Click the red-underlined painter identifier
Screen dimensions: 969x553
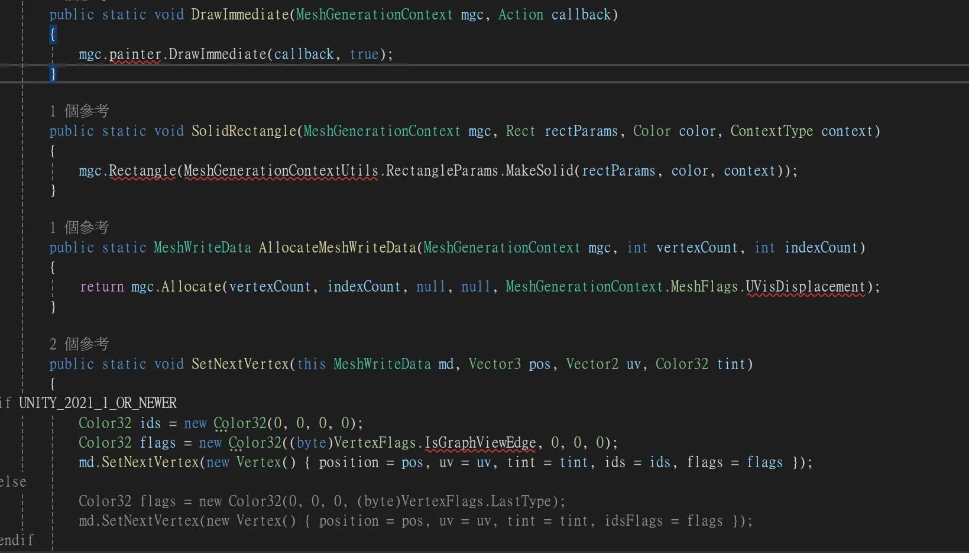coord(135,54)
